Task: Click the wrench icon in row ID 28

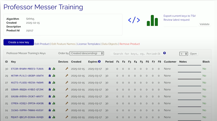Action: 67,89
